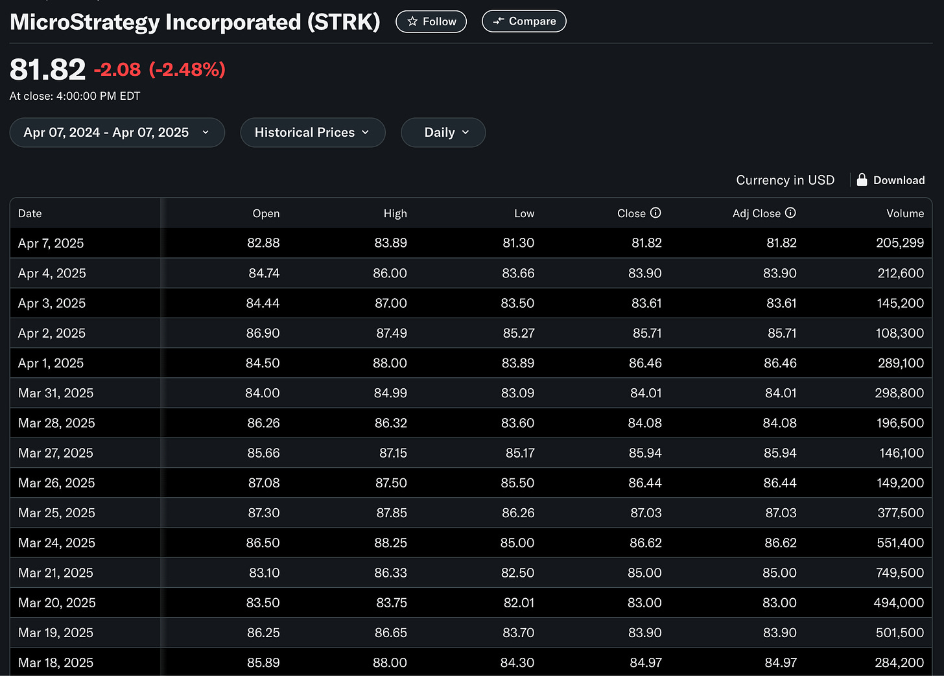The height and width of the screenshot is (676, 944).
Task: Click the Currency in USD label
Action: coord(785,180)
